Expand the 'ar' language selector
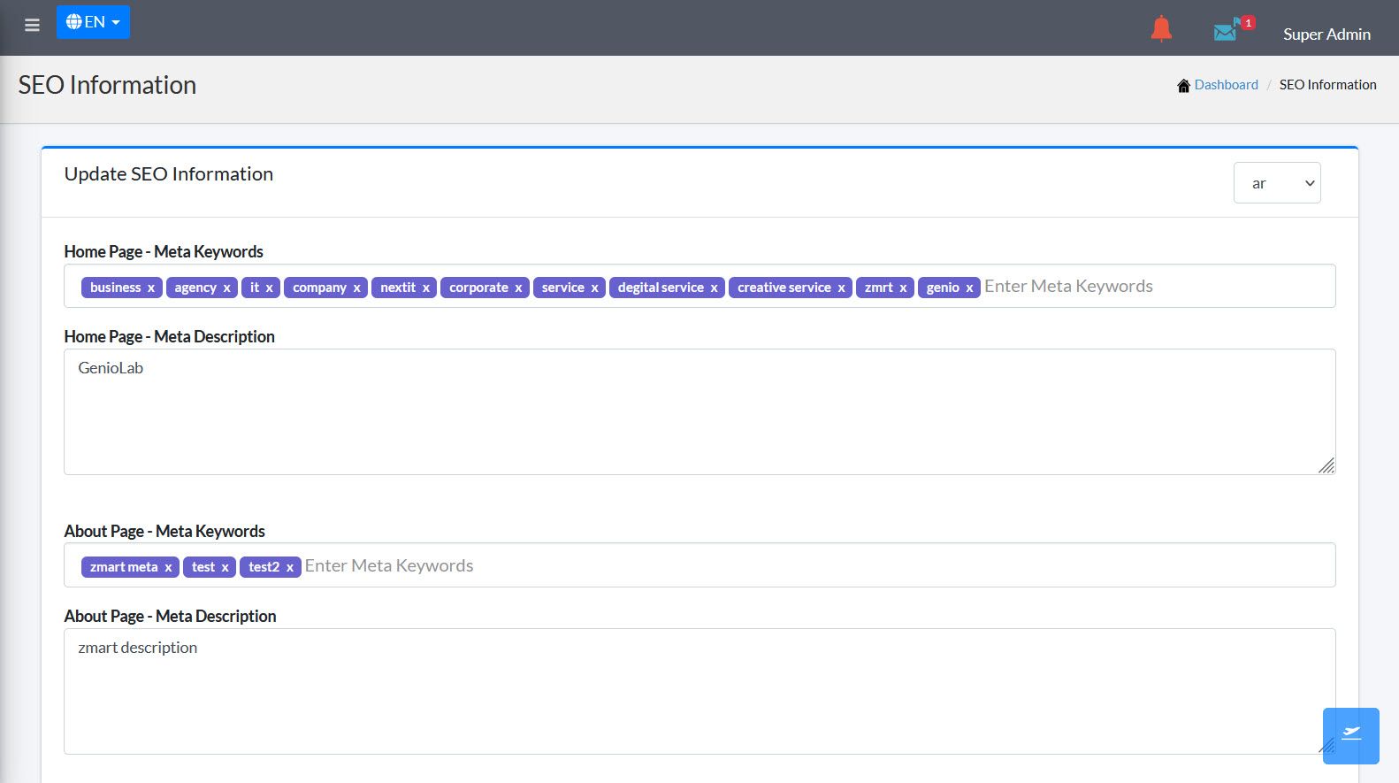 [1276, 183]
